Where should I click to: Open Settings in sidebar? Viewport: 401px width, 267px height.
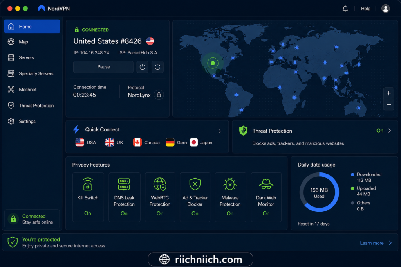tap(32, 121)
